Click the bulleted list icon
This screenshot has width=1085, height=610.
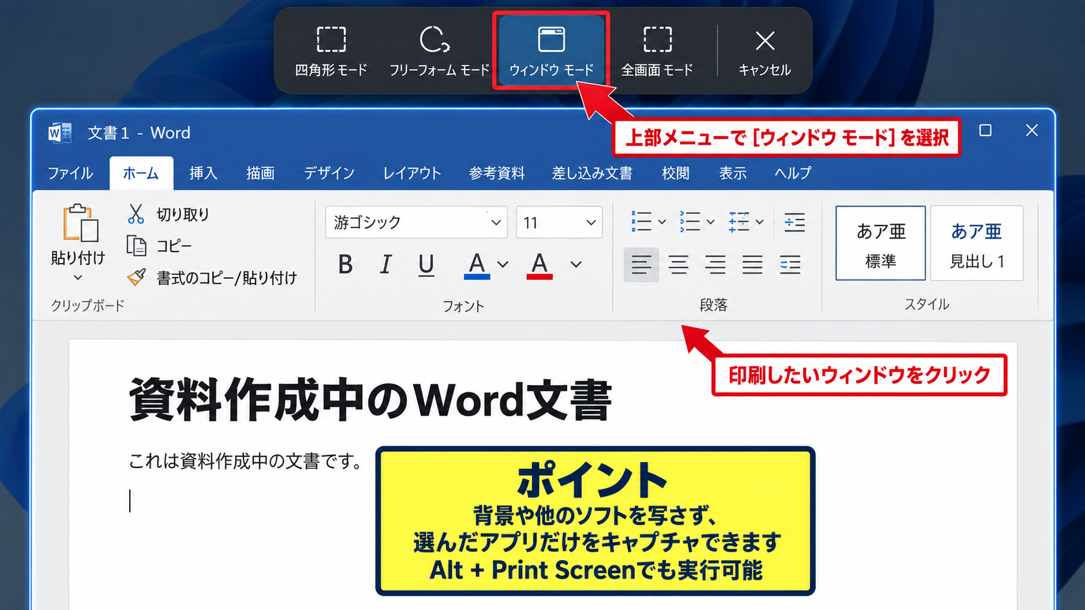click(x=641, y=222)
